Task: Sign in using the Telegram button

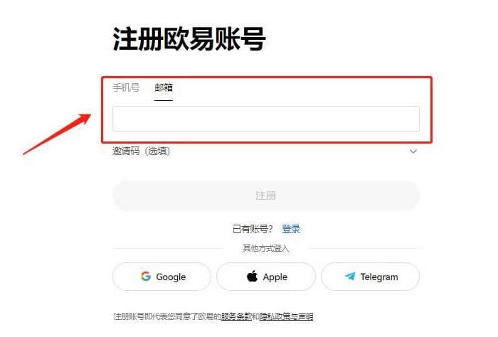Action: (370, 277)
